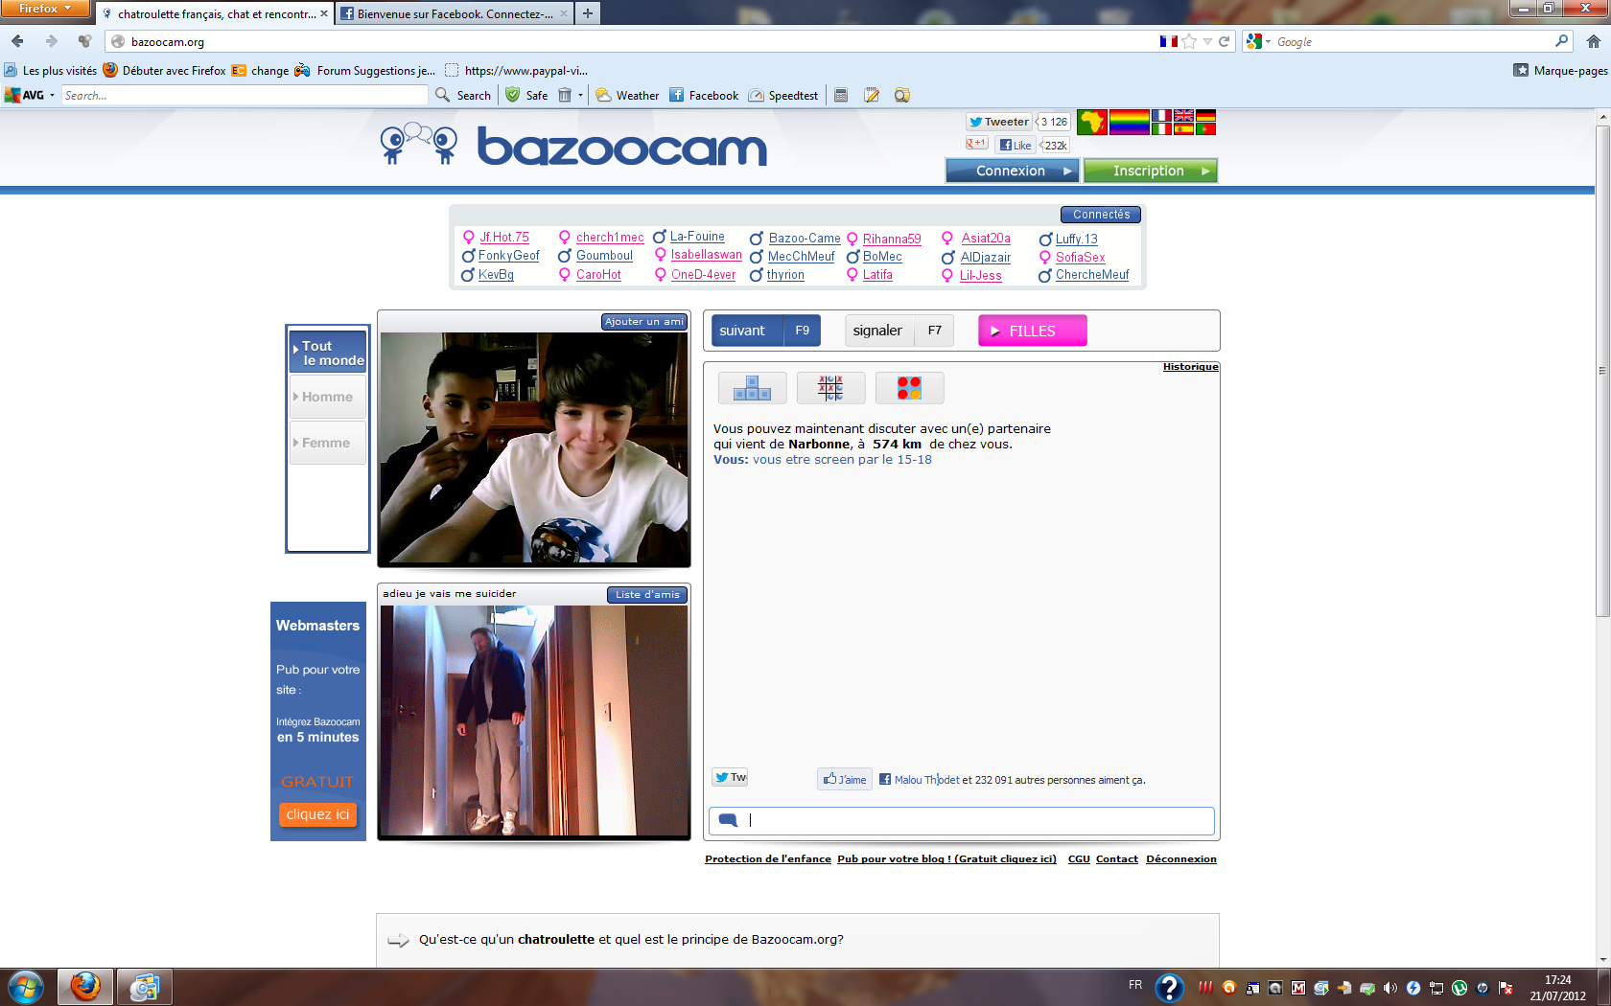Click the taskbar volume speaker icon
The image size is (1611, 1006).
(x=1390, y=988)
